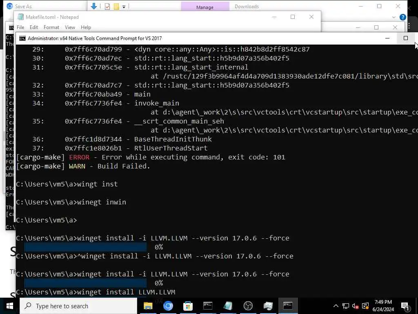Open the Notepad Format menu
418x314 pixels.
point(51,27)
